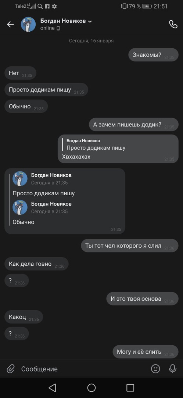Tap the Сообщение message input field
Image resolution: width=183 pixels, height=398 pixels.
tap(83, 369)
